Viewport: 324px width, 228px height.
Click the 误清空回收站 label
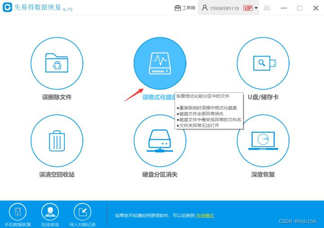coord(57,174)
